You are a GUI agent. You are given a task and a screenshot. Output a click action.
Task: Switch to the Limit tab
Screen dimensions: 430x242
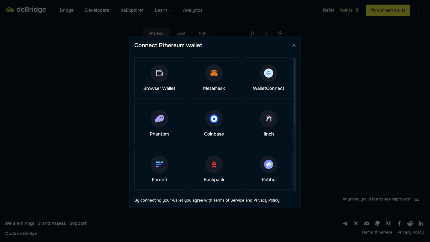[x=181, y=33]
